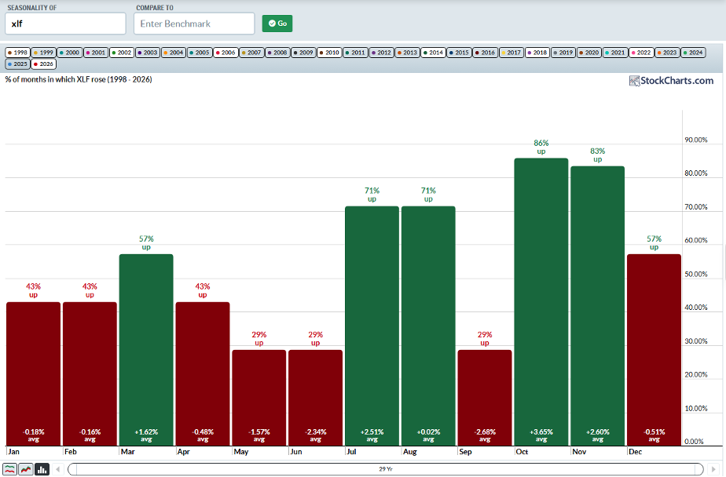Click the December bar with -0.51% avg
Image resolution: width=726 pixels, height=477 pixels.
(654, 350)
